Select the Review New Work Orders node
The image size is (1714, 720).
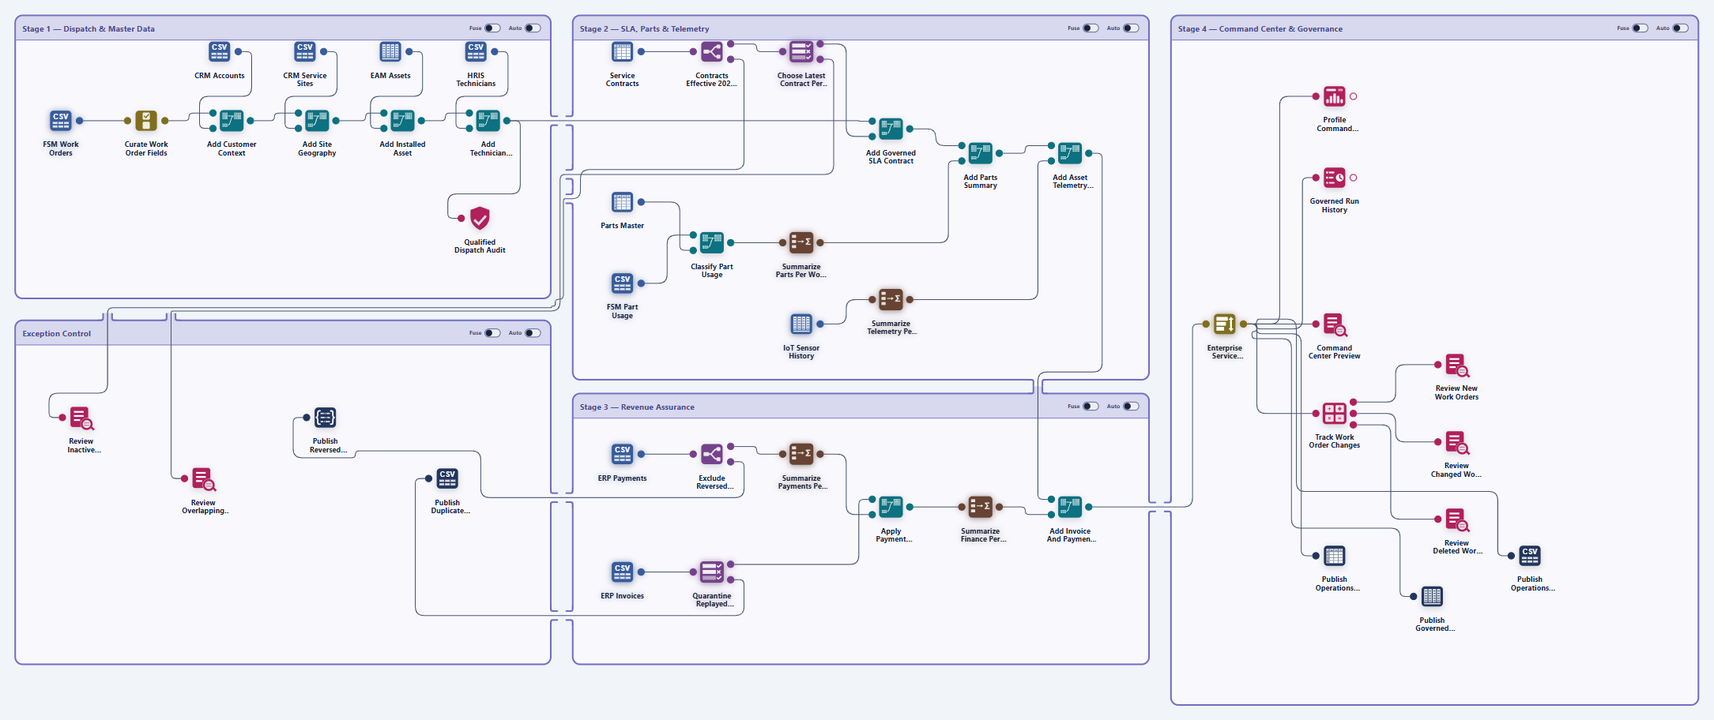pos(1457,365)
